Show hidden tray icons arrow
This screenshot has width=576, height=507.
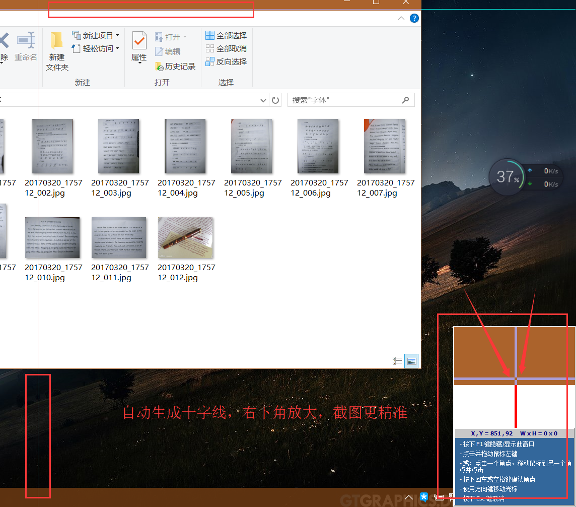pos(408,497)
